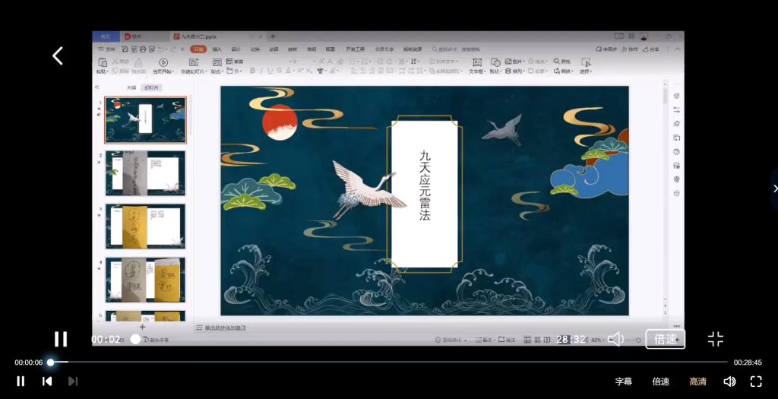The width and height of the screenshot is (778, 399).
Task: Switch to the Outline (大纲) panel tab
Action: [x=131, y=87]
